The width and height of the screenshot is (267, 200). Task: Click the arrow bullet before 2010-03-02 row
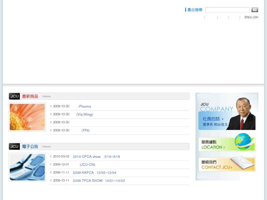coord(51,156)
